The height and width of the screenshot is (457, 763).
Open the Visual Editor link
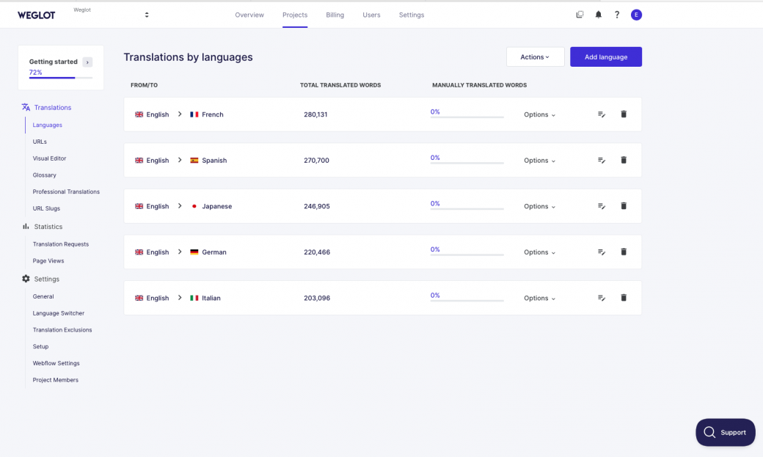click(49, 158)
